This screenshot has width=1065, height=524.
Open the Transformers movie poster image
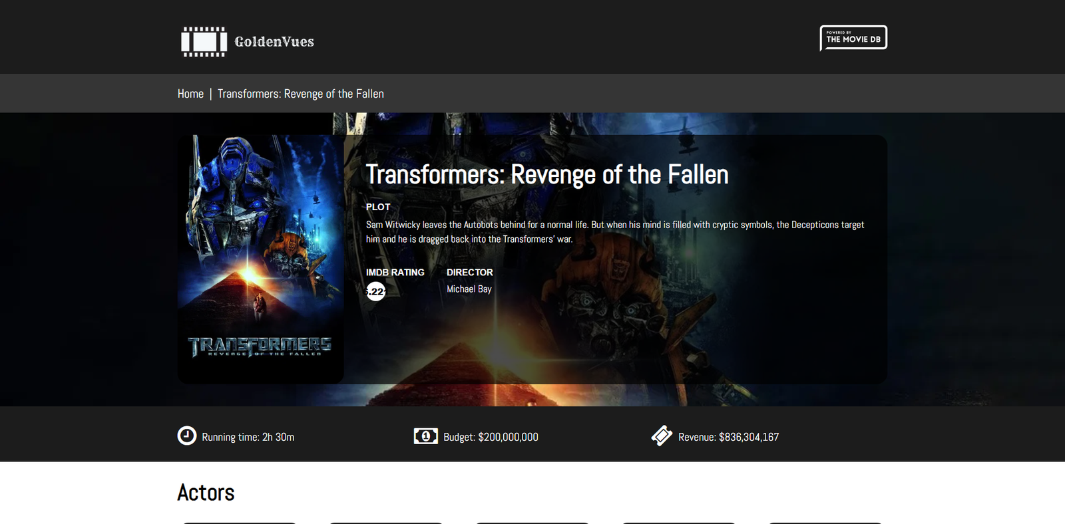coord(261,259)
